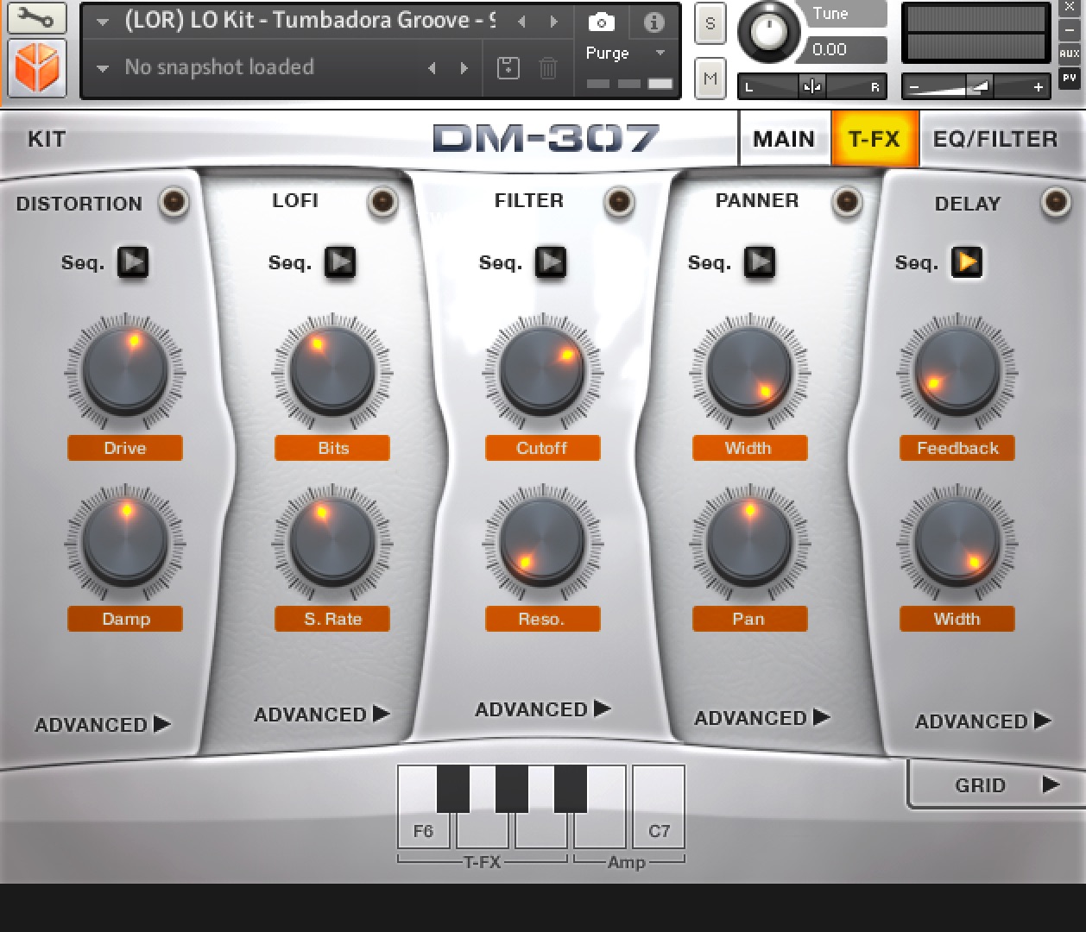Screen dimensions: 1086x932
Task: Switch to the MAIN tab
Action: 783,139
